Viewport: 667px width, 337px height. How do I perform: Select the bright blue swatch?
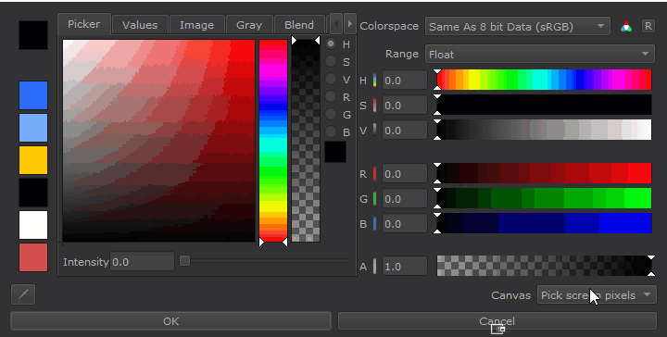[33, 95]
